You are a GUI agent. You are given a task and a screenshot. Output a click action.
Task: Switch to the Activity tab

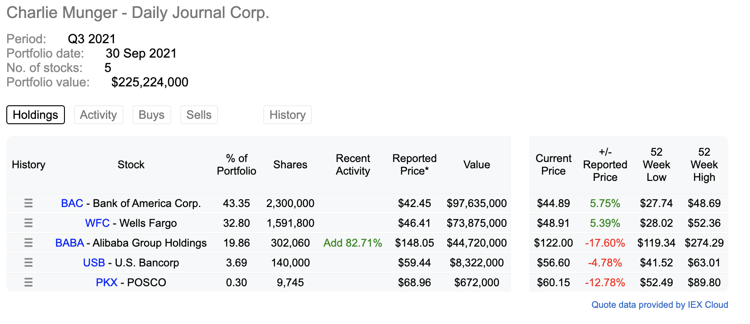click(98, 115)
